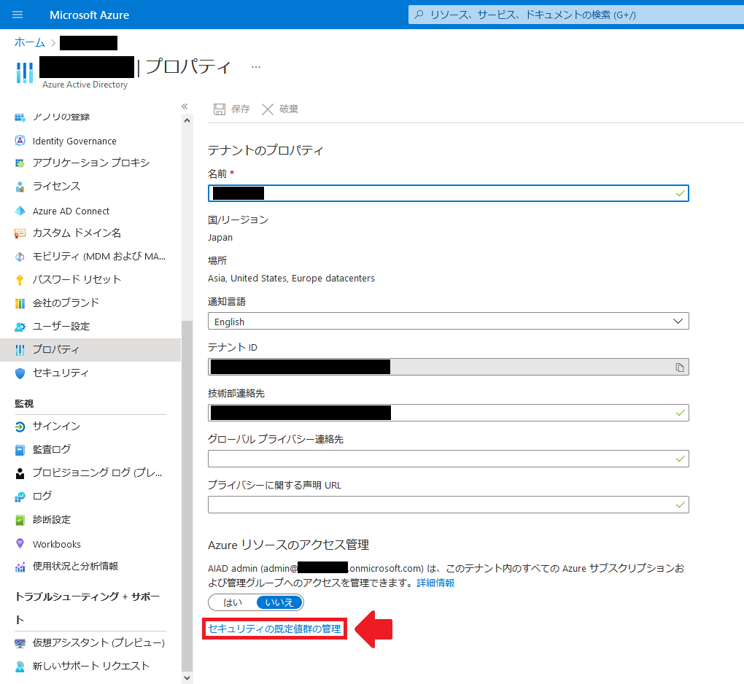Copy the テナント ID to clipboard
The width and height of the screenshot is (744, 684).
tap(680, 367)
